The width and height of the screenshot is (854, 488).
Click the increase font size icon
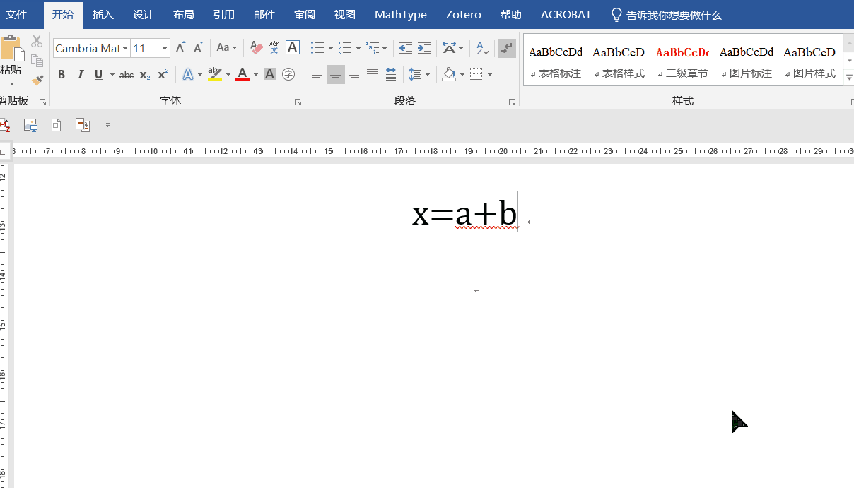(x=180, y=48)
